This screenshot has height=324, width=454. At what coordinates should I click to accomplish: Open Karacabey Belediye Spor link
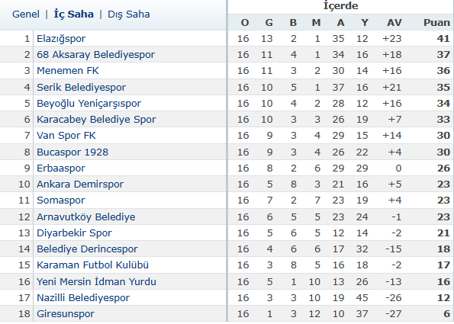(x=96, y=119)
